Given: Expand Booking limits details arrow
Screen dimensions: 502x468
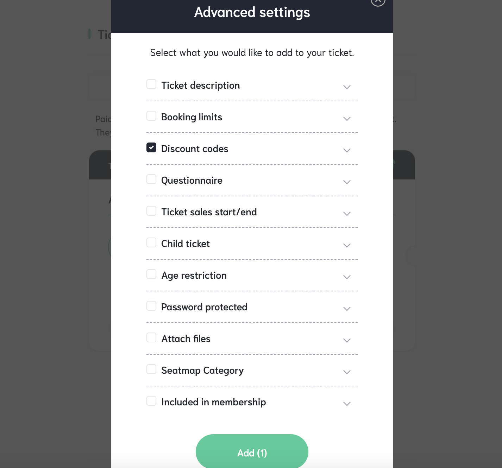Looking at the screenshot, I should pos(347,119).
